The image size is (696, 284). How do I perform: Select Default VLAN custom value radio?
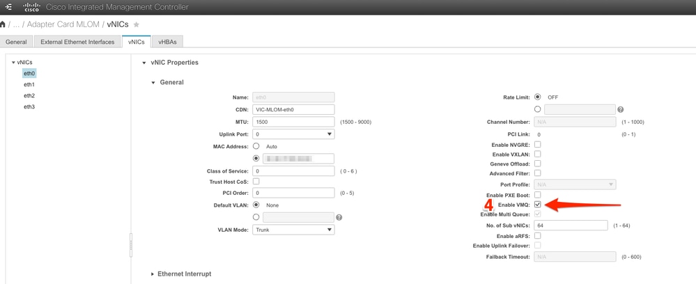(256, 217)
